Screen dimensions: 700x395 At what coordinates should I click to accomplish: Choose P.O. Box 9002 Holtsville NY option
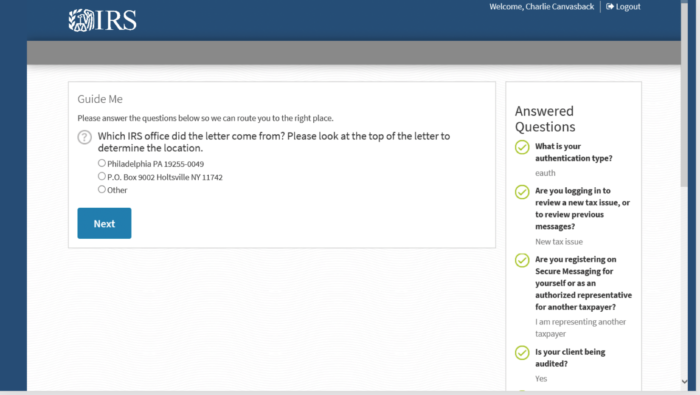[102, 176]
